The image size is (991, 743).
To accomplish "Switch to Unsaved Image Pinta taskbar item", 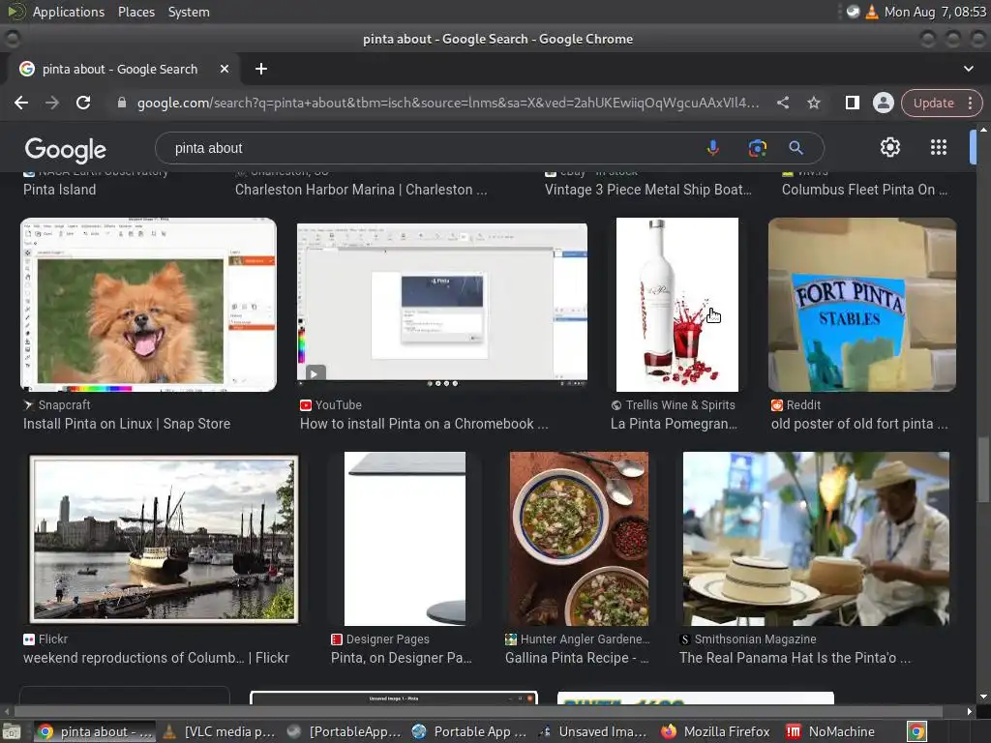I will [x=593, y=731].
